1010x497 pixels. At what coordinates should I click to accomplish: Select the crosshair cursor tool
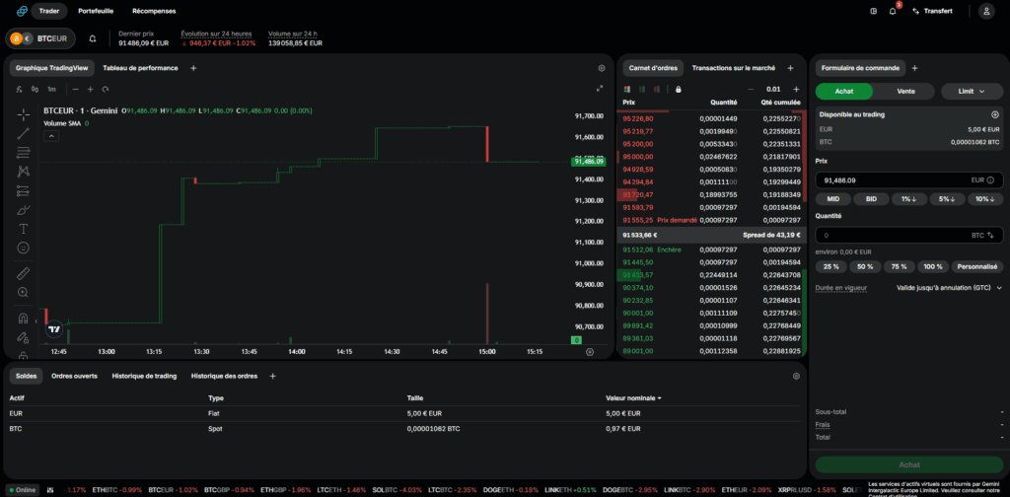pyautogui.click(x=24, y=114)
